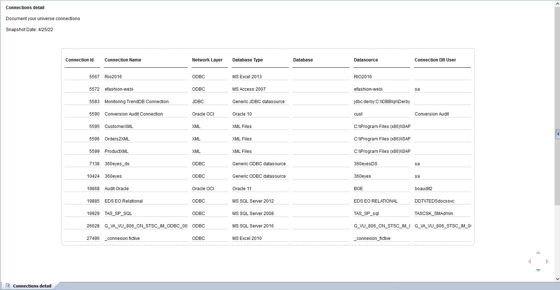The height and width of the screenshot is (290, 560).
Task: Click the vertical scrollbar thumb
Action: [557, 106]
